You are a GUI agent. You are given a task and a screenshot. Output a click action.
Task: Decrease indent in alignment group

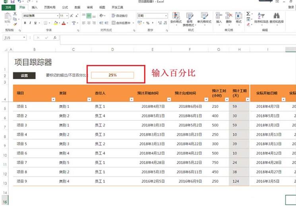[101, 23]
